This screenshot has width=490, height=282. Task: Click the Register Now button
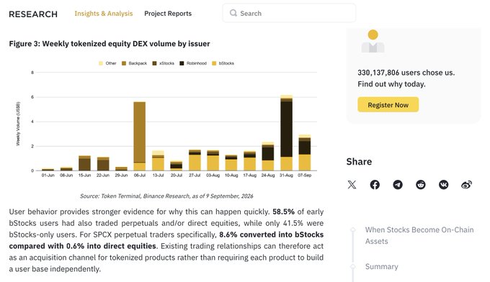pyautogui.click(x=388, y=105)
